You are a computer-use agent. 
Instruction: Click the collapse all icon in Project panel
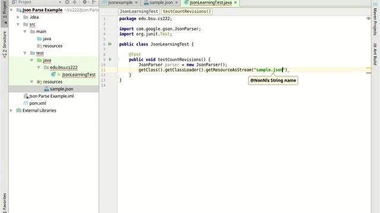pos(75,2)
